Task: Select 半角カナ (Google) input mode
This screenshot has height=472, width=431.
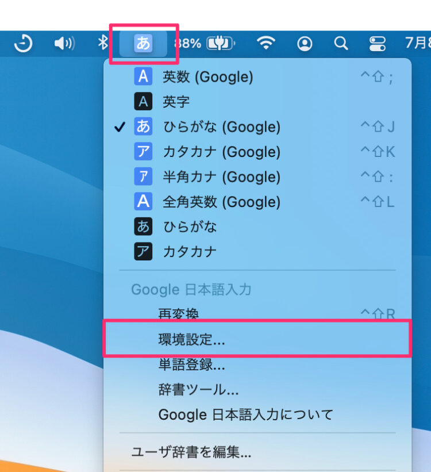Action: 221,177
